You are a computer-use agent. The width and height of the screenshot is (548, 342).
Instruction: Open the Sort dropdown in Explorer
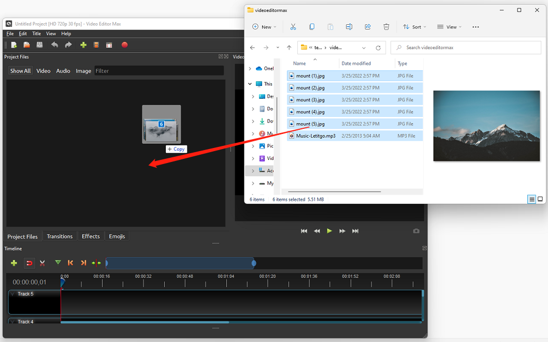(414, 27)
